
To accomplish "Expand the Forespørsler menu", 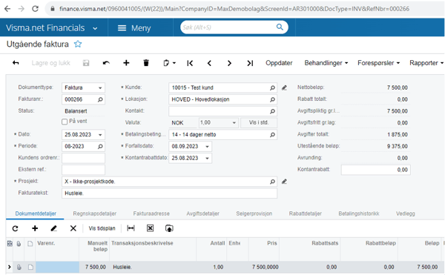I will [x=378, y=63].
